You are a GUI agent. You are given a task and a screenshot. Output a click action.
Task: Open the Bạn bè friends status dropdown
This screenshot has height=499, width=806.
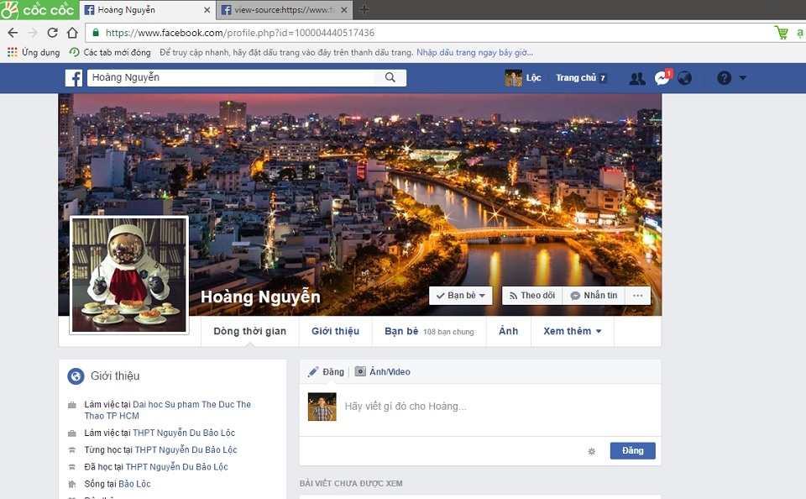coord(461,296)
